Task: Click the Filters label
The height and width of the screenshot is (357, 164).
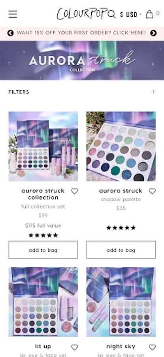Action: click(19, 92)
